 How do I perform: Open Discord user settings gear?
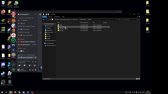(36, 70)
